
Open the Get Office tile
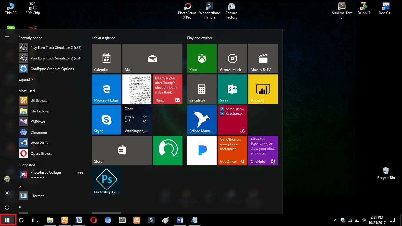point(232,150)
